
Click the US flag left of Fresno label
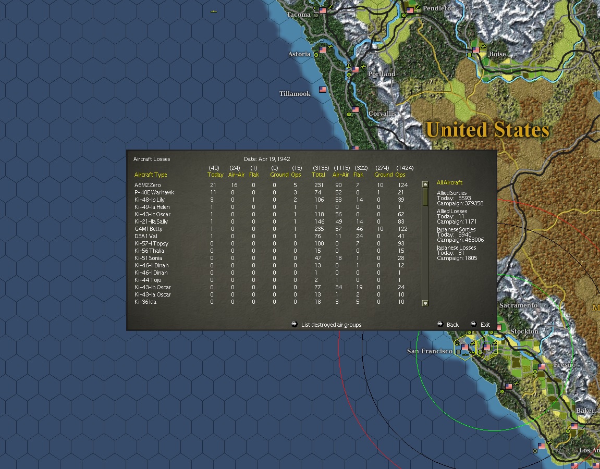542,367
